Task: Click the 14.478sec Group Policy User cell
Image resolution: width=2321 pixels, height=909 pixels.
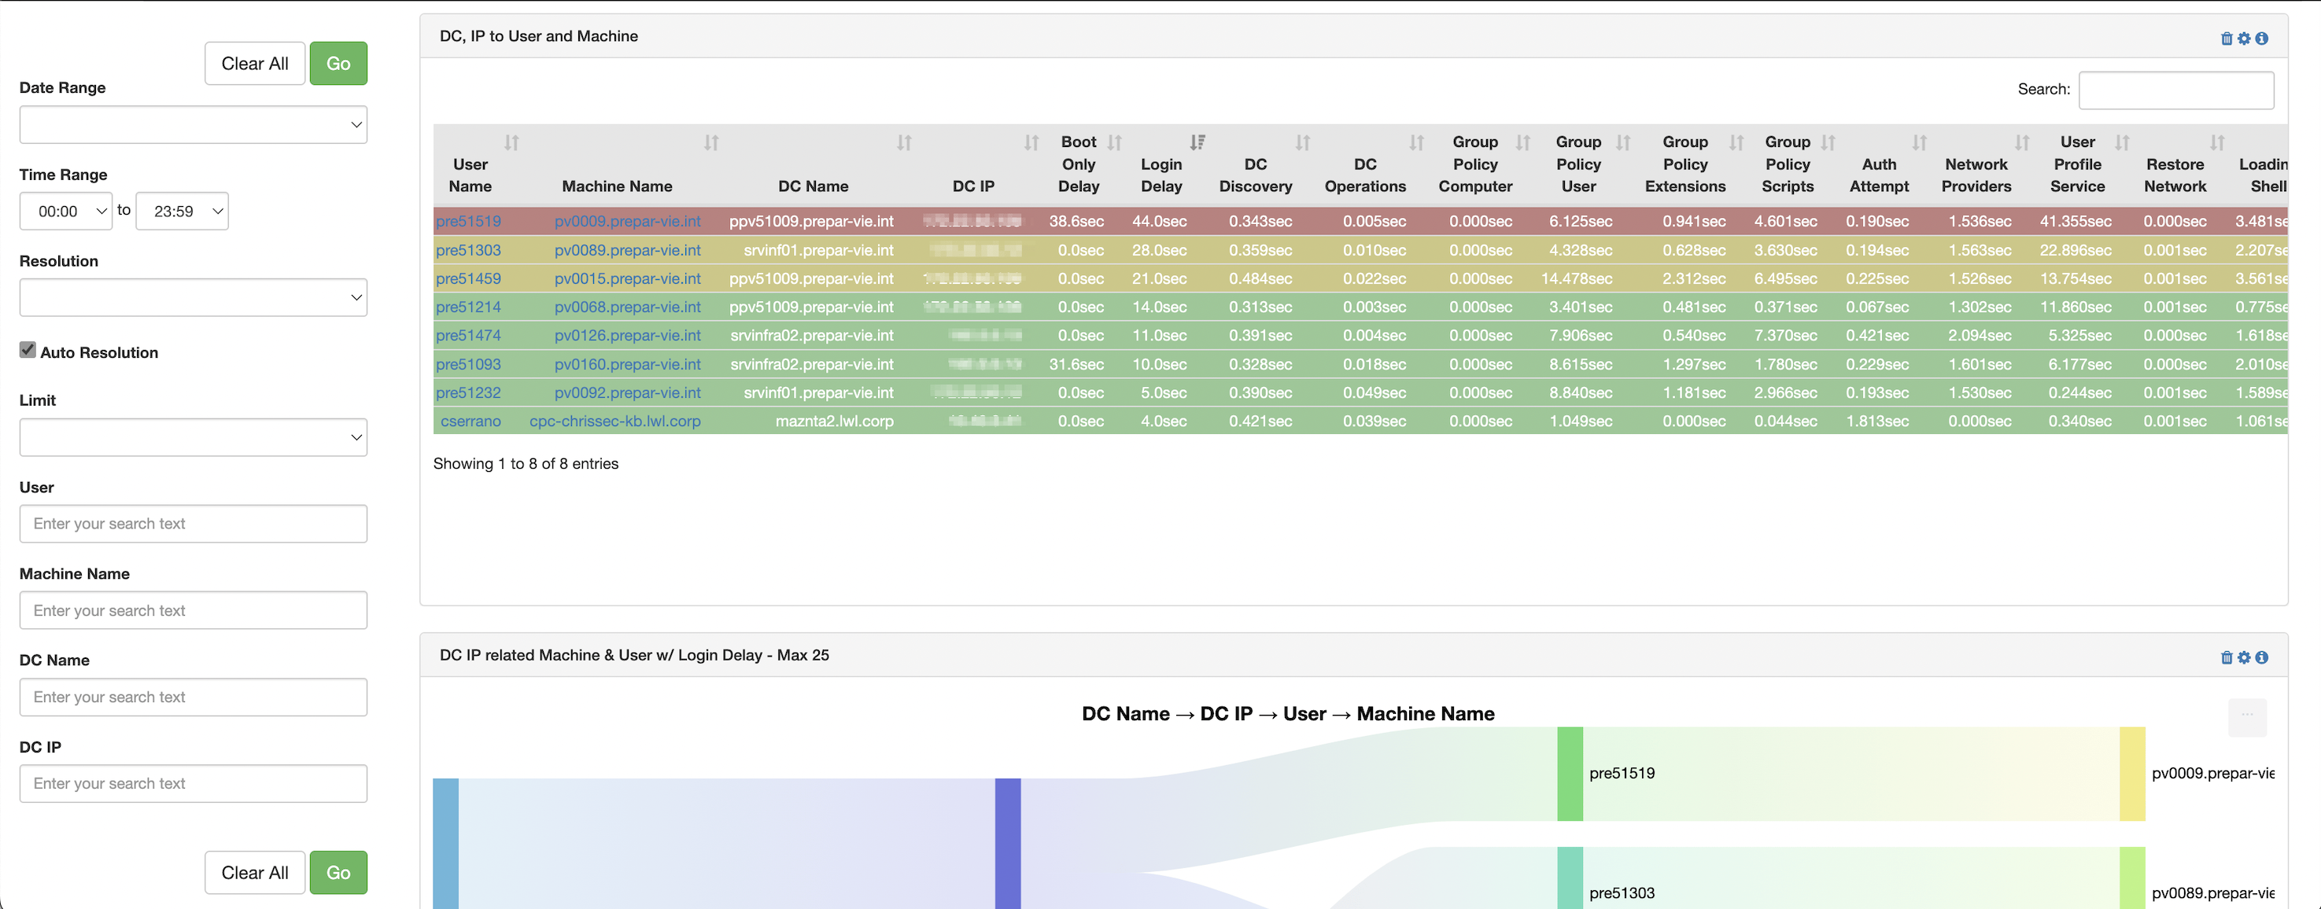Action: pos(1576,279)
